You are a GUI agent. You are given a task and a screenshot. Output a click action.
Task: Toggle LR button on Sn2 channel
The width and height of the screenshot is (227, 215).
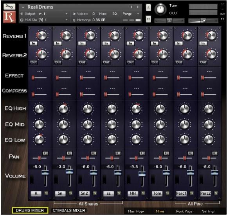[94, 153]
